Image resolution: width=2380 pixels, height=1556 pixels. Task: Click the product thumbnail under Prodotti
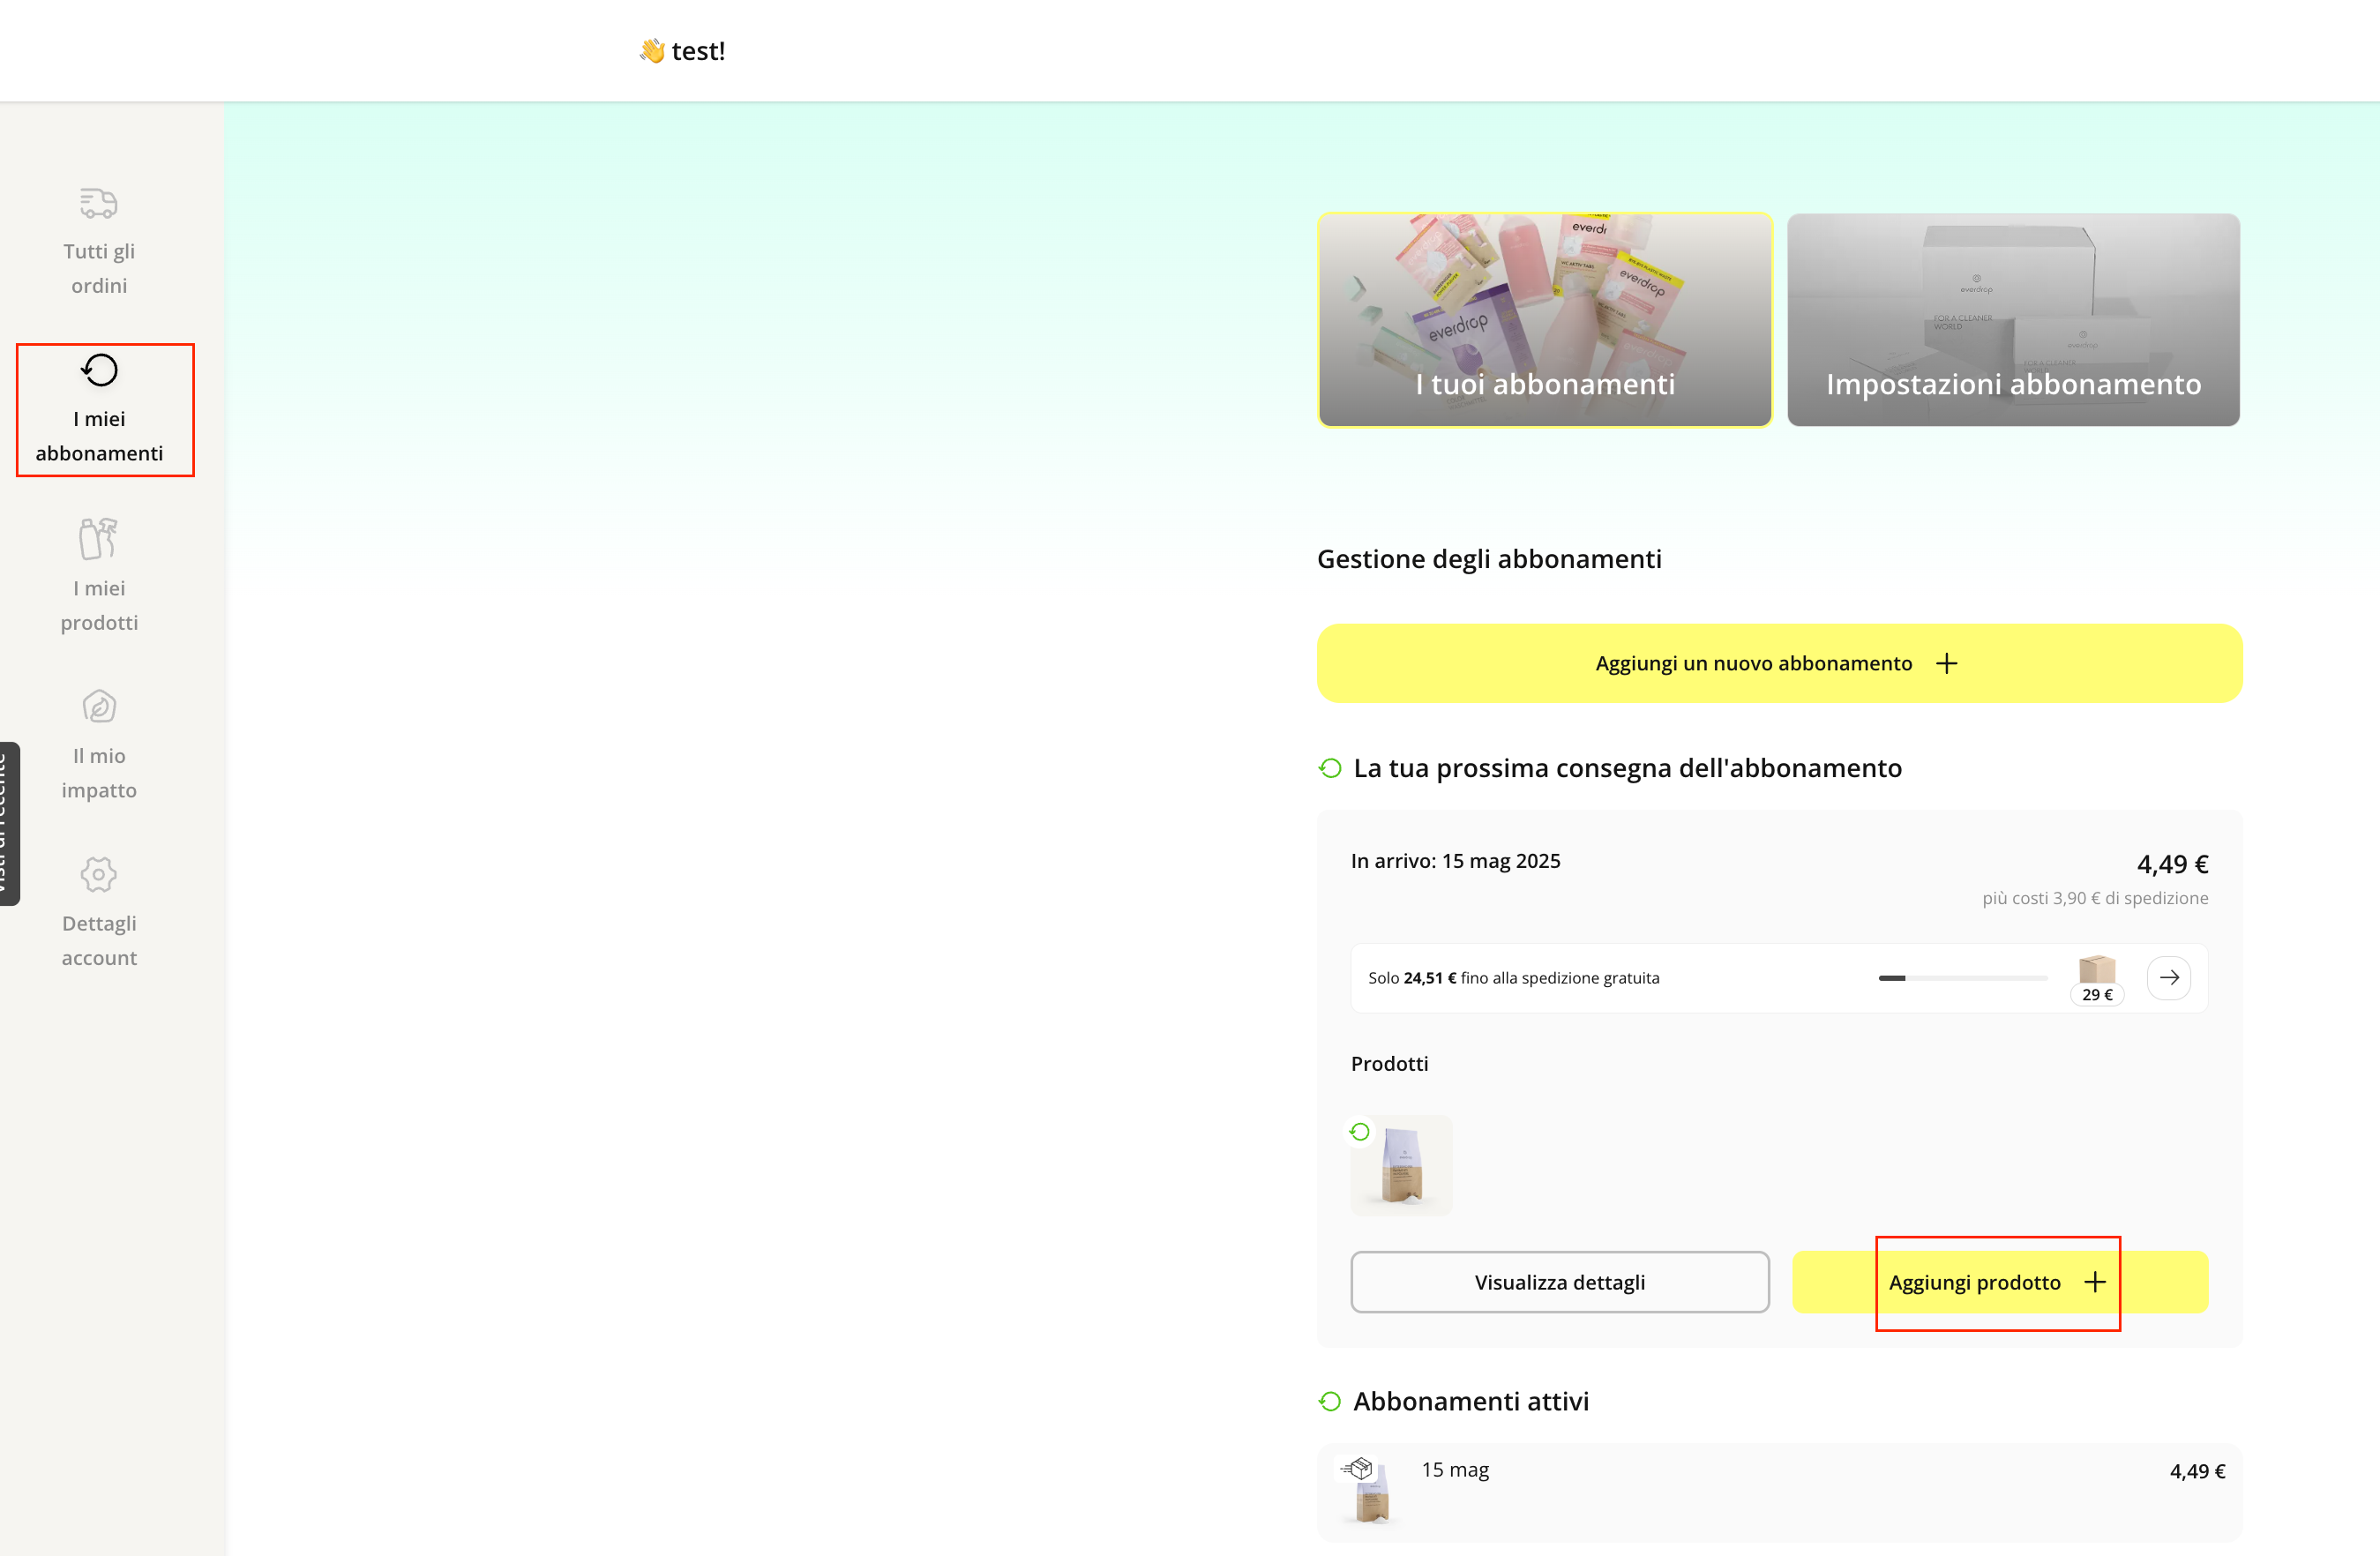(x=1401, y=1165)
